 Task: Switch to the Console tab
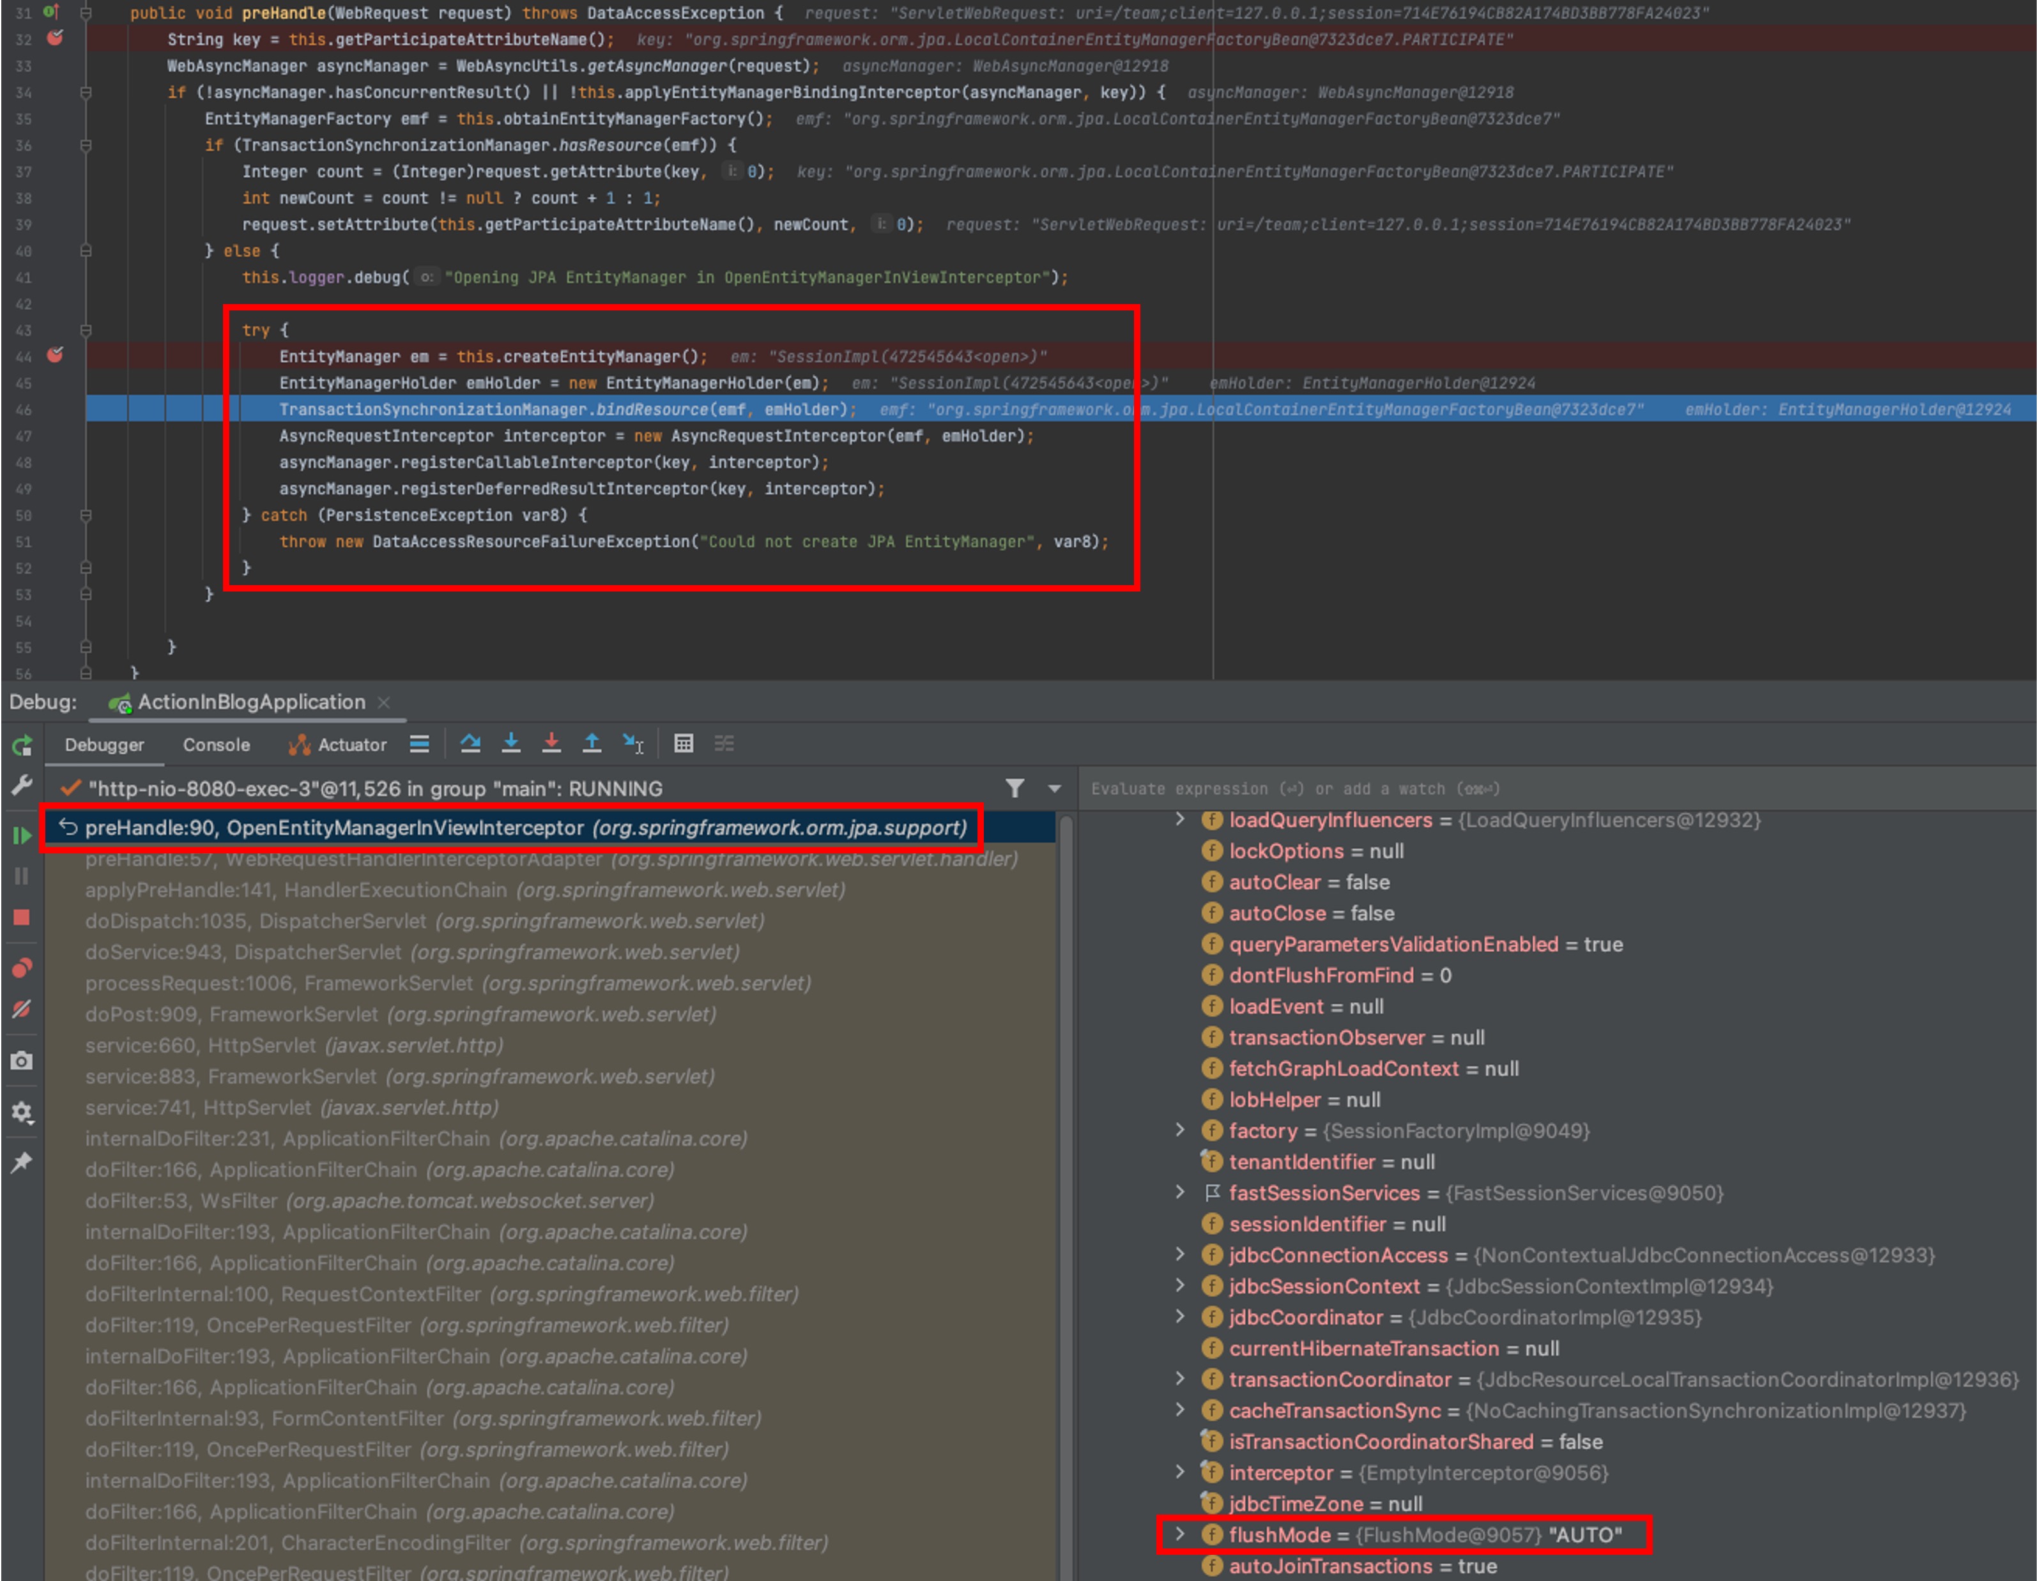pos(215,744)
